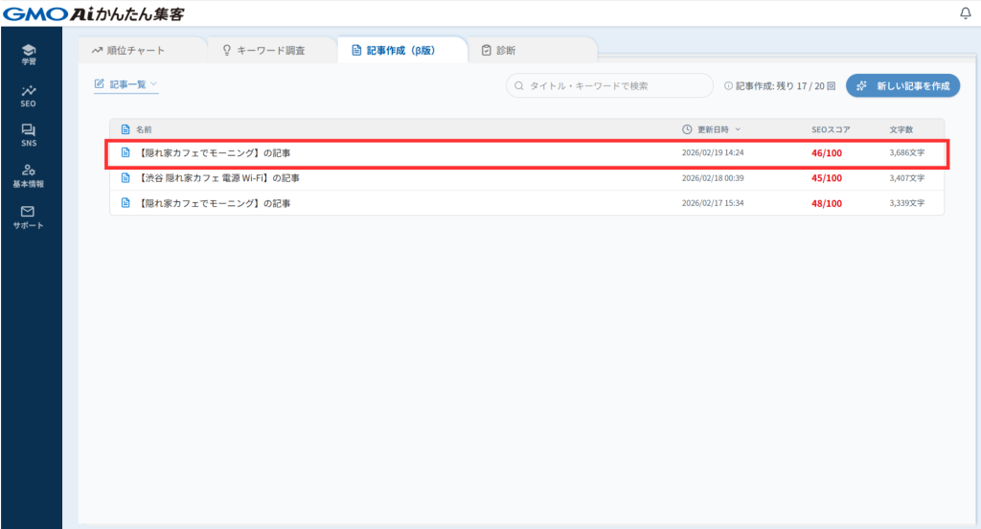981x529 pixels.
Task: Open the 診断 tab
Action: (x=505, y=50)
